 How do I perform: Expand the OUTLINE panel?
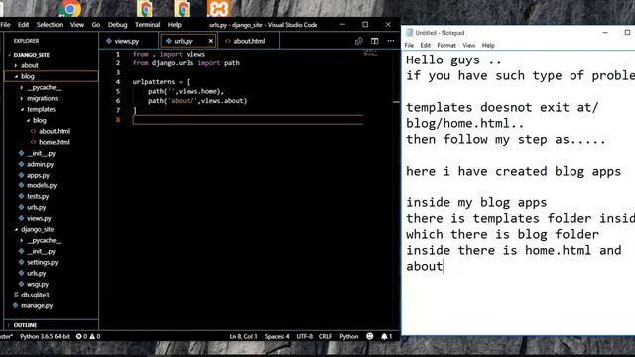[x=25, y=325]
